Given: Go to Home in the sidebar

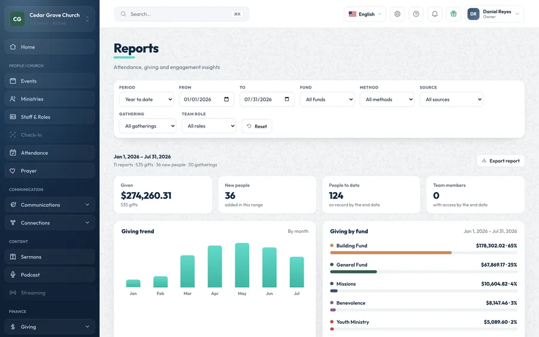Looking at the screenshot, I should (x=50, y=47).
